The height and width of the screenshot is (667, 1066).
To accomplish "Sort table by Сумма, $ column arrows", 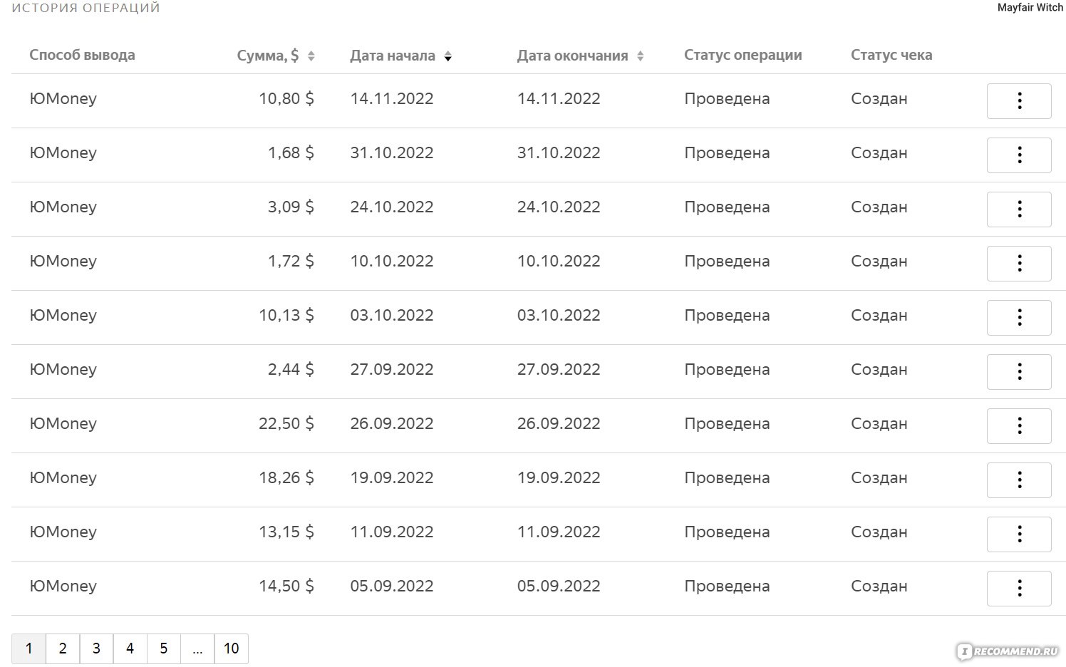I will (311, 56).
